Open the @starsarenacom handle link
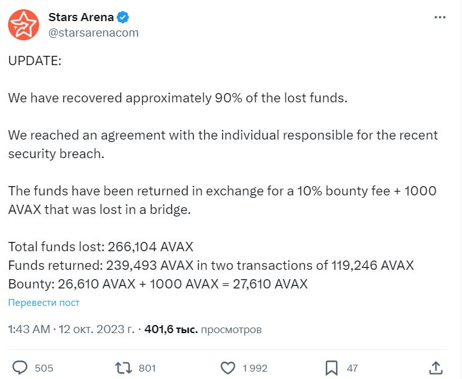This screenshot has width=462, height=379. [x=93, y=33]
